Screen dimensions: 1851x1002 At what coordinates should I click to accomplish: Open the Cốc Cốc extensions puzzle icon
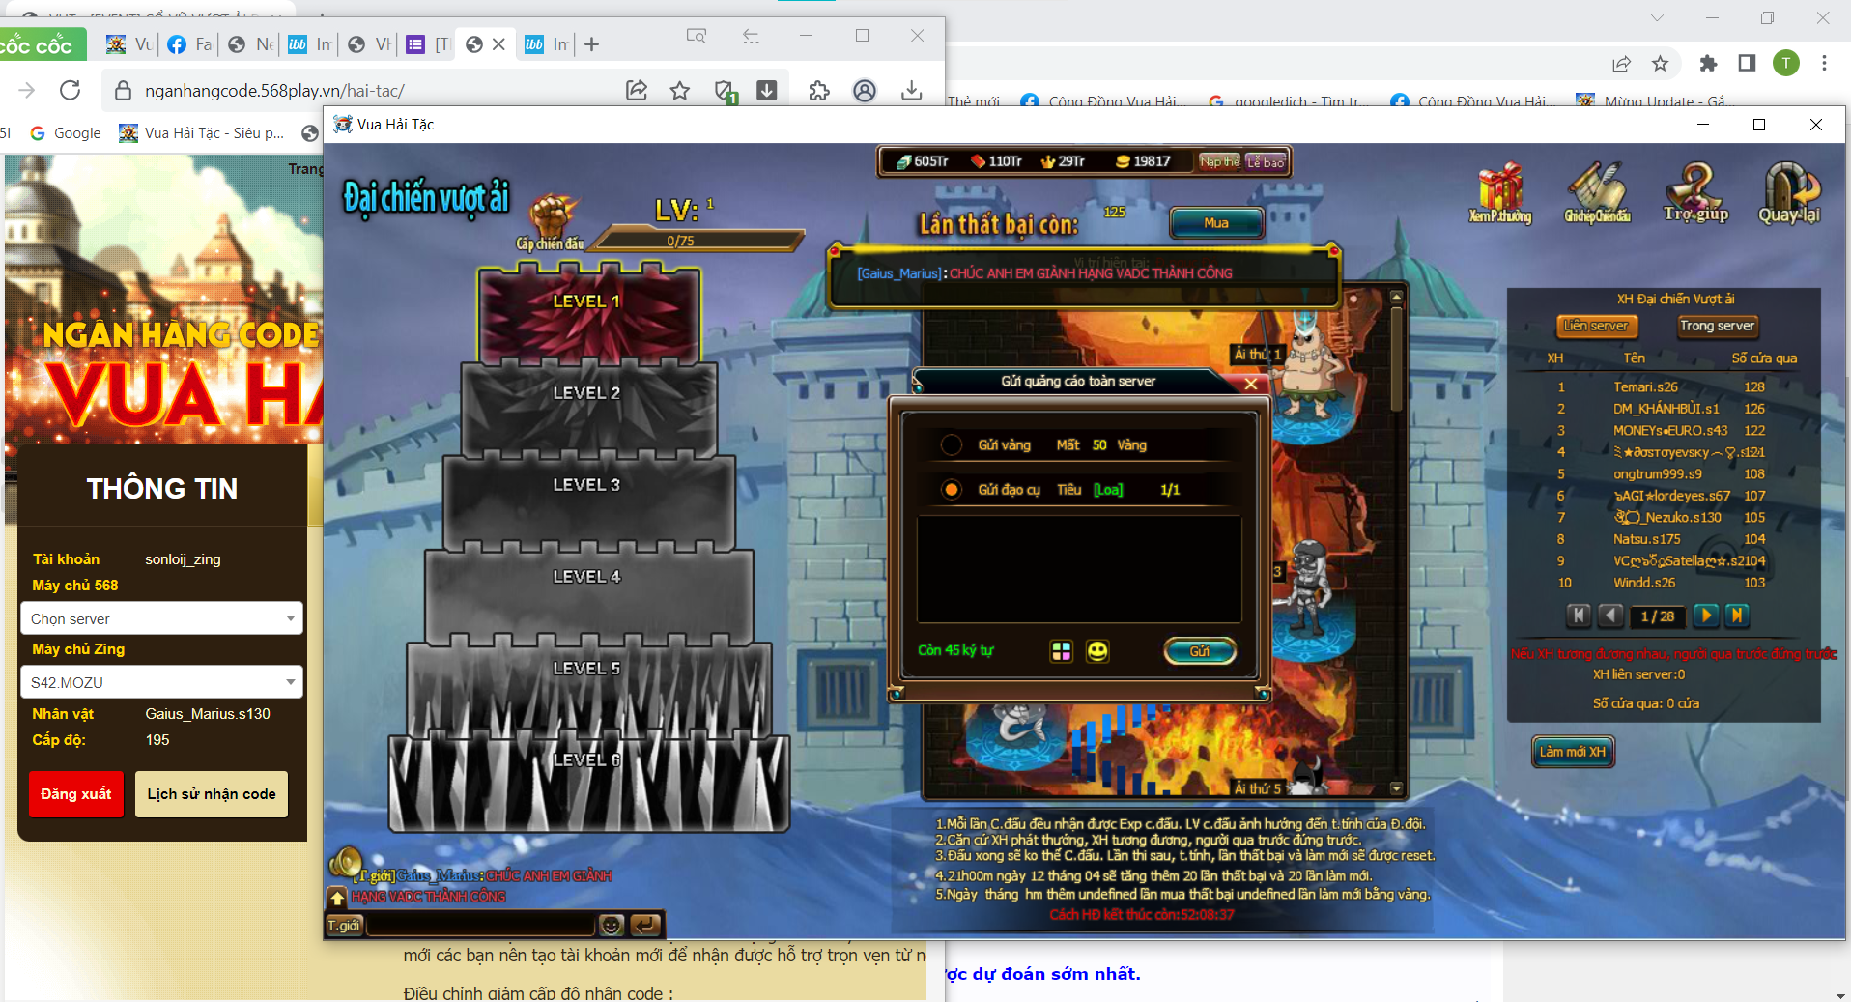[819, 90]
